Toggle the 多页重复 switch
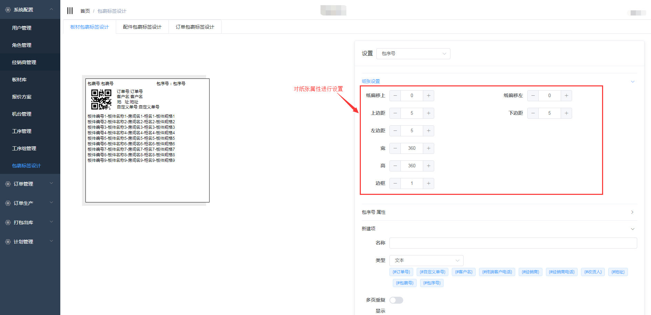 tap(396, 300)
